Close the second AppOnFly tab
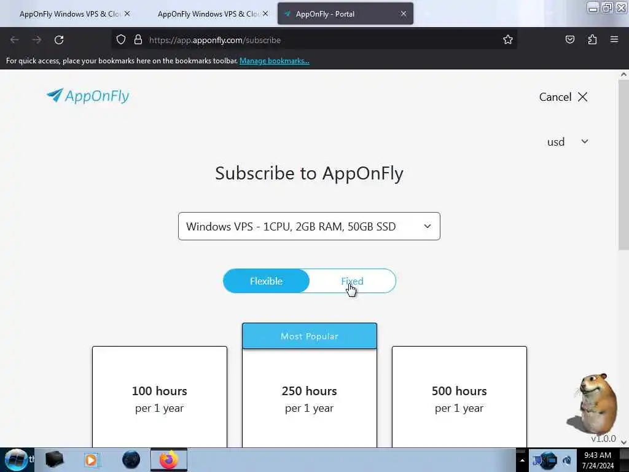This screenshot has height=472, width=629. coord(265,14)
